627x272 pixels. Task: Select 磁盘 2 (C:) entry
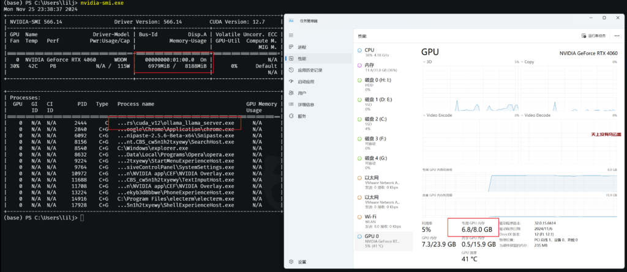[384, 123]
